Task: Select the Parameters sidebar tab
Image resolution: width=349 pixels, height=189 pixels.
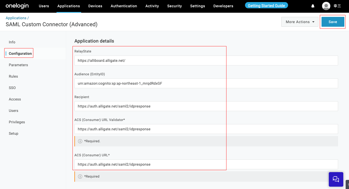Action: 18,65
